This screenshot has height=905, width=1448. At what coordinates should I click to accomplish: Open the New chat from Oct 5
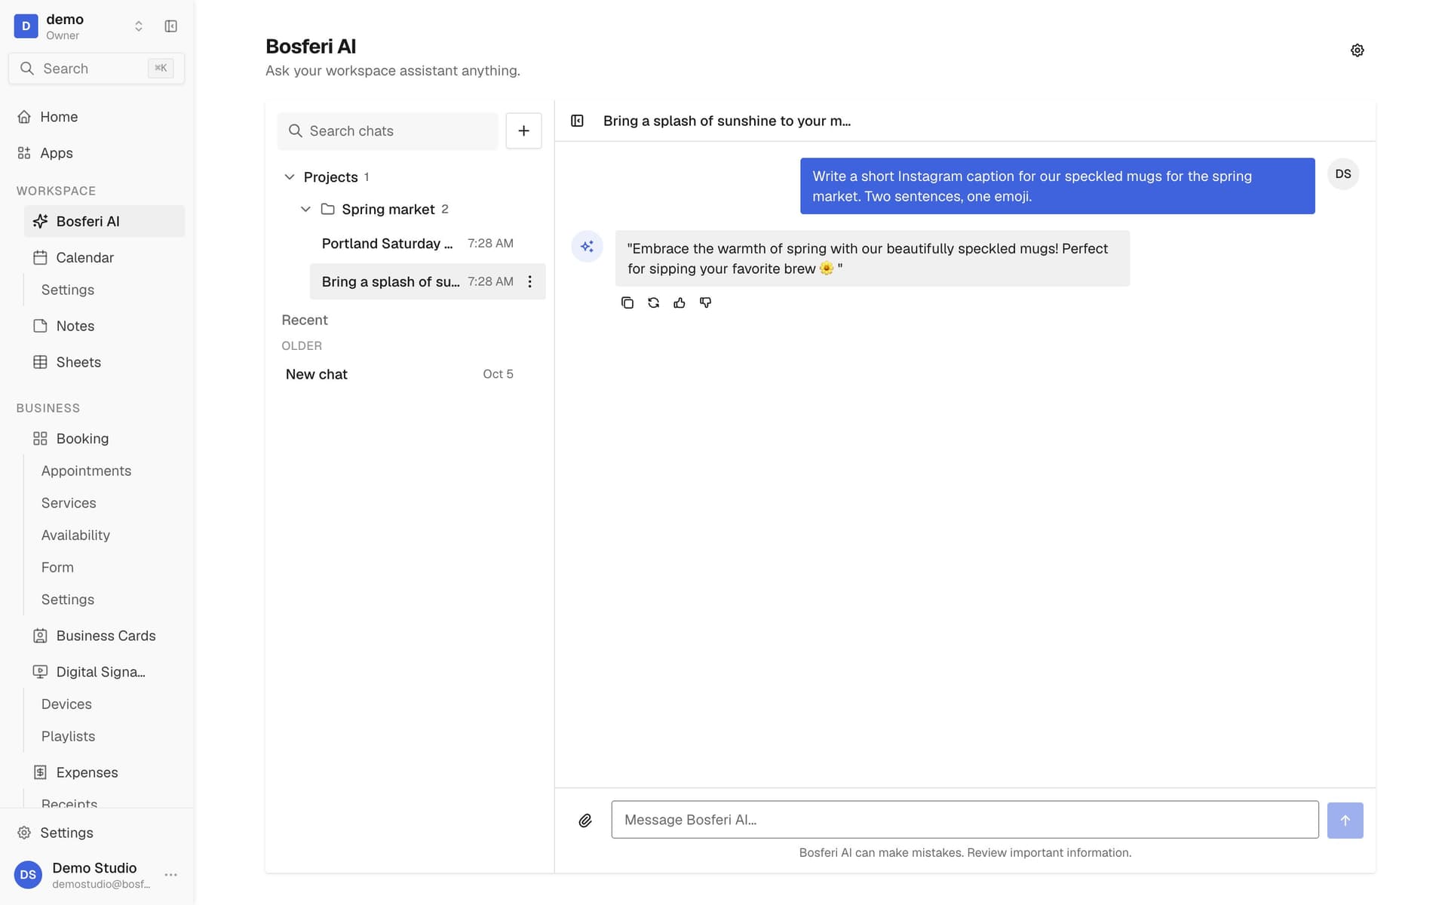(x=411, y=374)
